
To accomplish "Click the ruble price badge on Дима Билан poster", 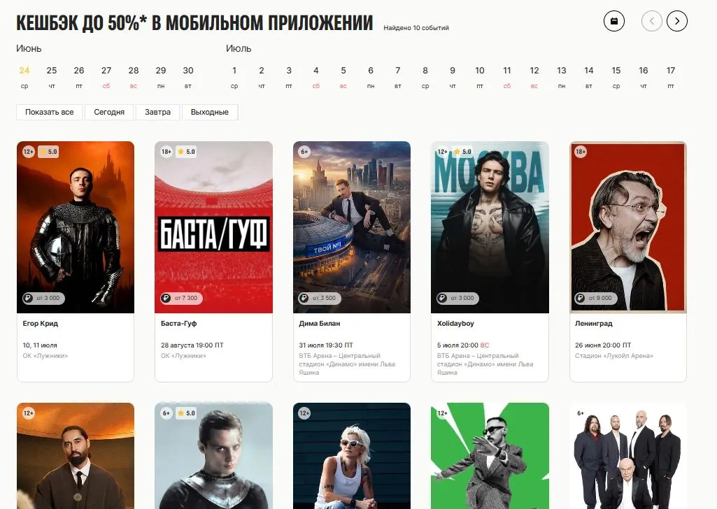I will [320, 298].
